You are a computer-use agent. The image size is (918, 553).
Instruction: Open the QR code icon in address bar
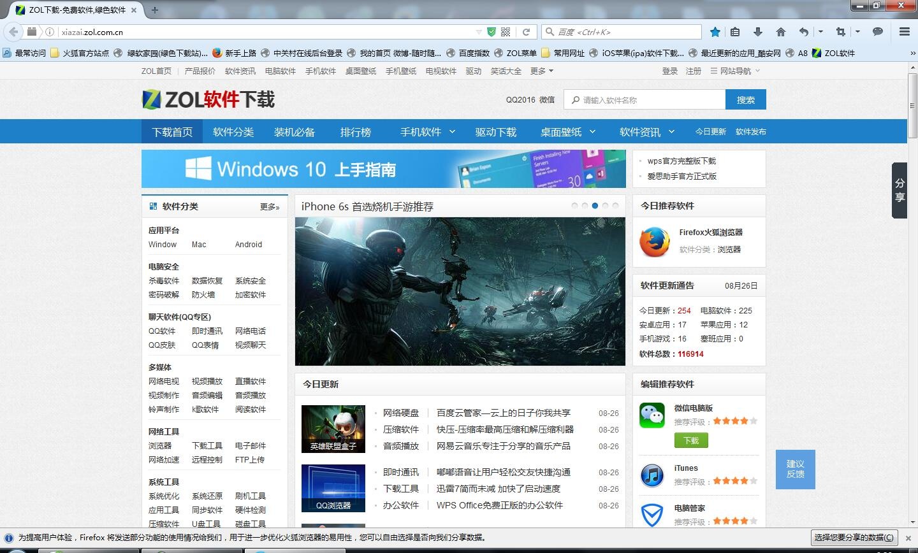506,32
